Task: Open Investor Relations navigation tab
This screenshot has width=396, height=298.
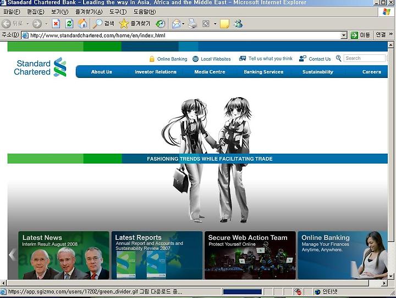Action: pyautogui.click(x=156, y=72)
